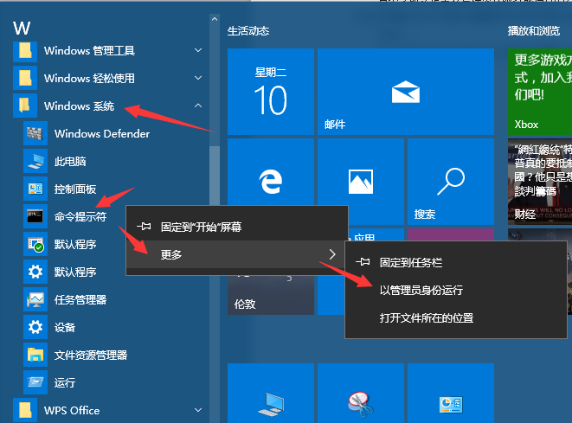The image size is (572, 423).
Task: Click the 此电脑 label
Action: [70, 161]
